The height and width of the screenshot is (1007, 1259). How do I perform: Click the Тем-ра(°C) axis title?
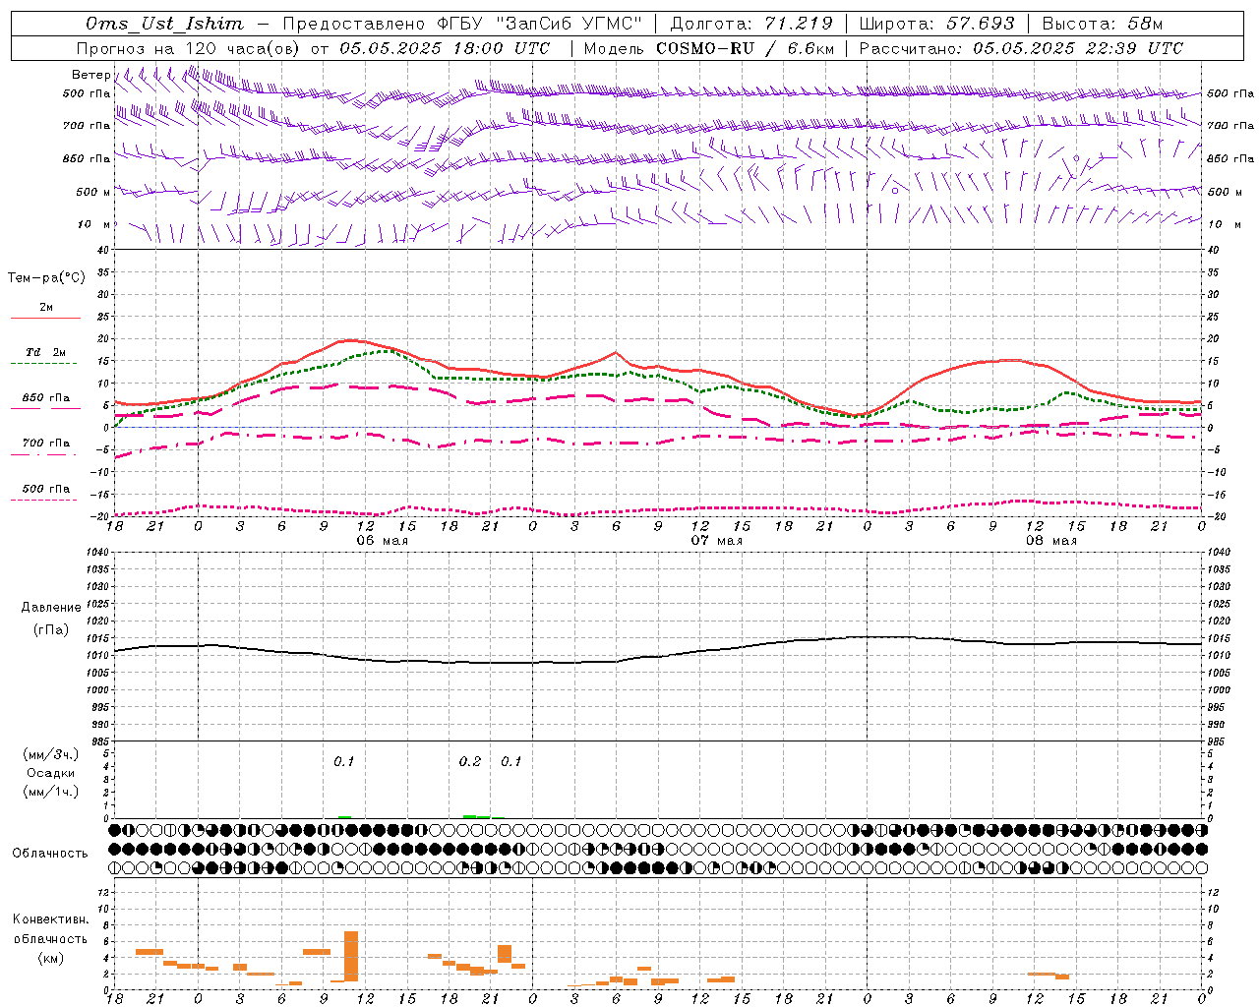pyautogui.click(x=46, y=278)
